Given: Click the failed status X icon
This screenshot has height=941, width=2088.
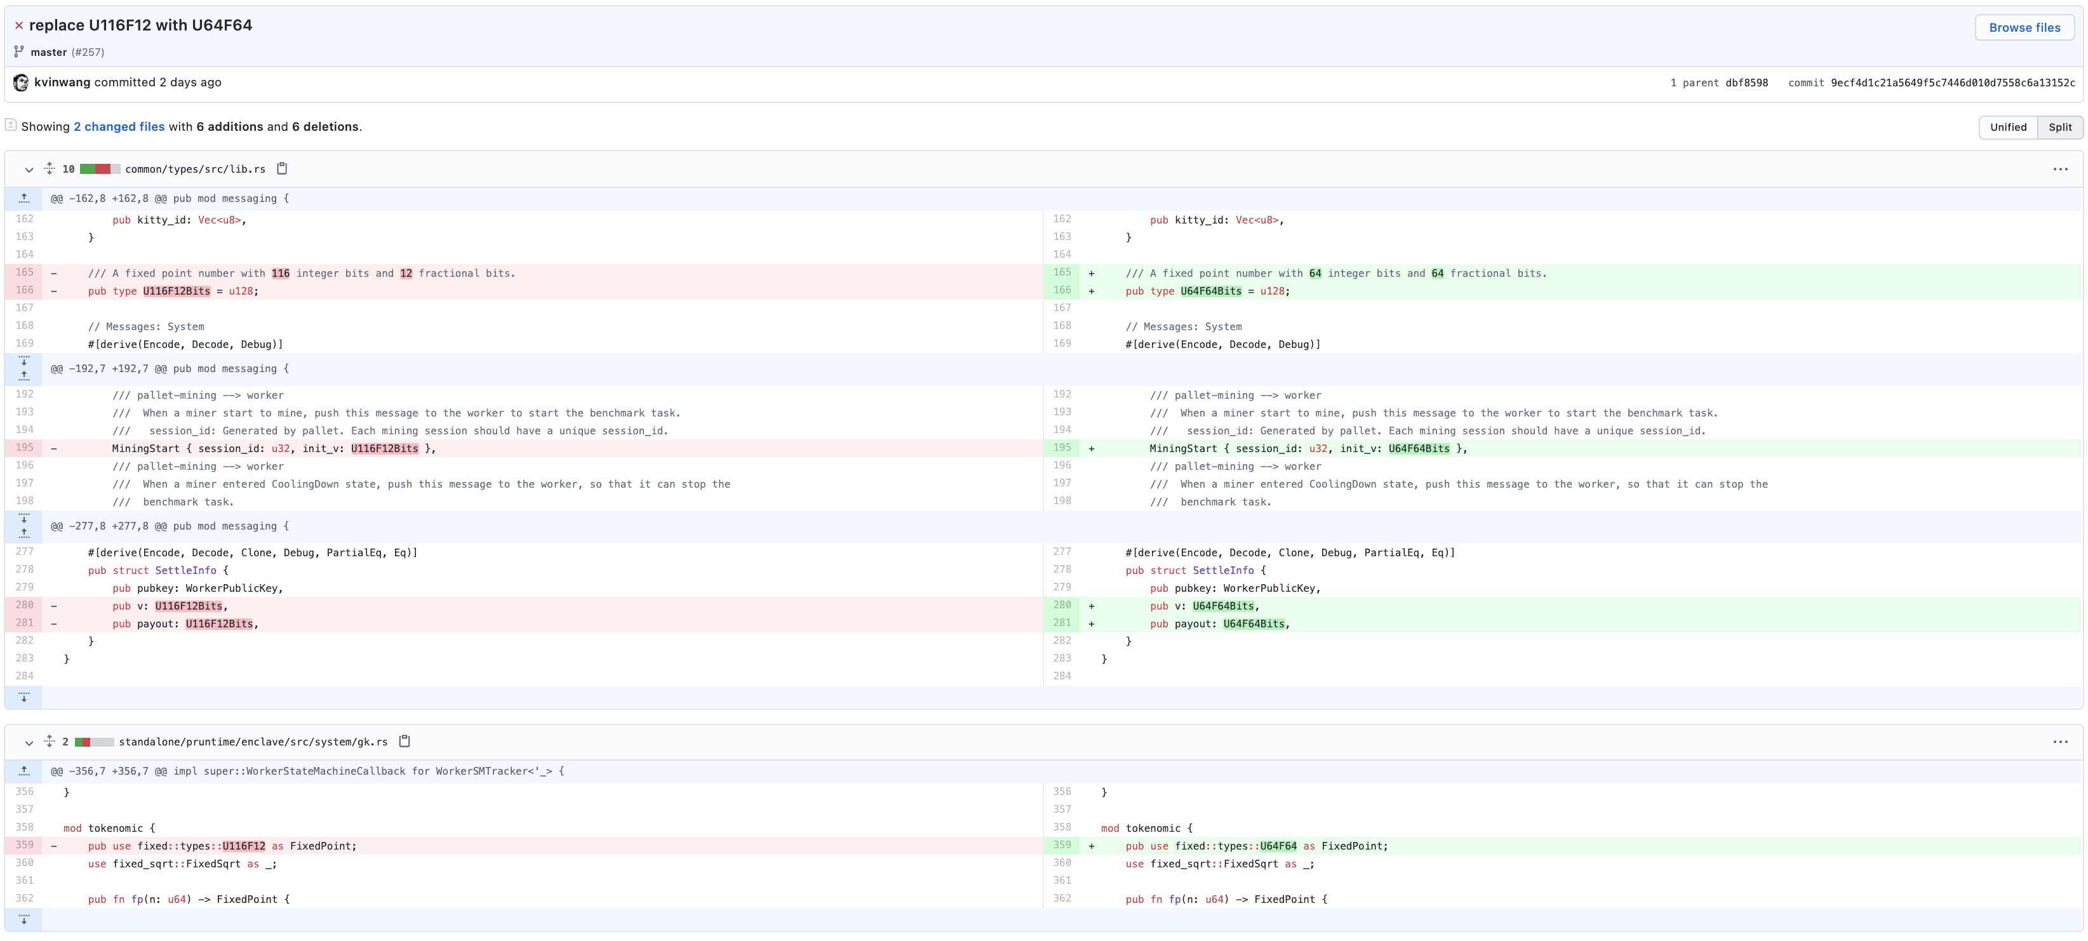Looking at the screenshot, I should 18,26.
